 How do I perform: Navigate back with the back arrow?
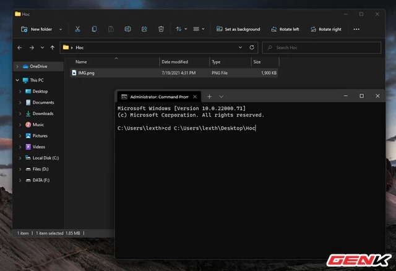point(20,48)
